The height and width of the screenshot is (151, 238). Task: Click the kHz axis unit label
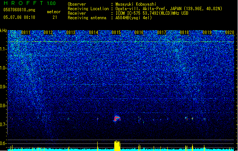3,31
